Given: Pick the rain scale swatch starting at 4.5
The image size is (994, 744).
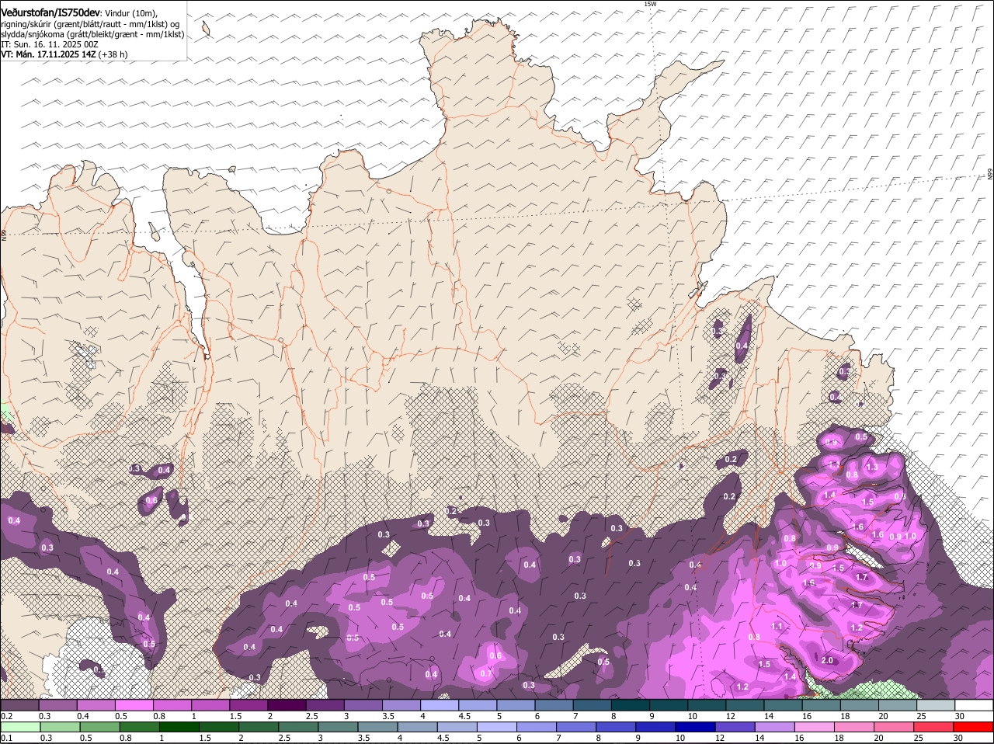Looking at the screenshot, I should coord(457,727).
